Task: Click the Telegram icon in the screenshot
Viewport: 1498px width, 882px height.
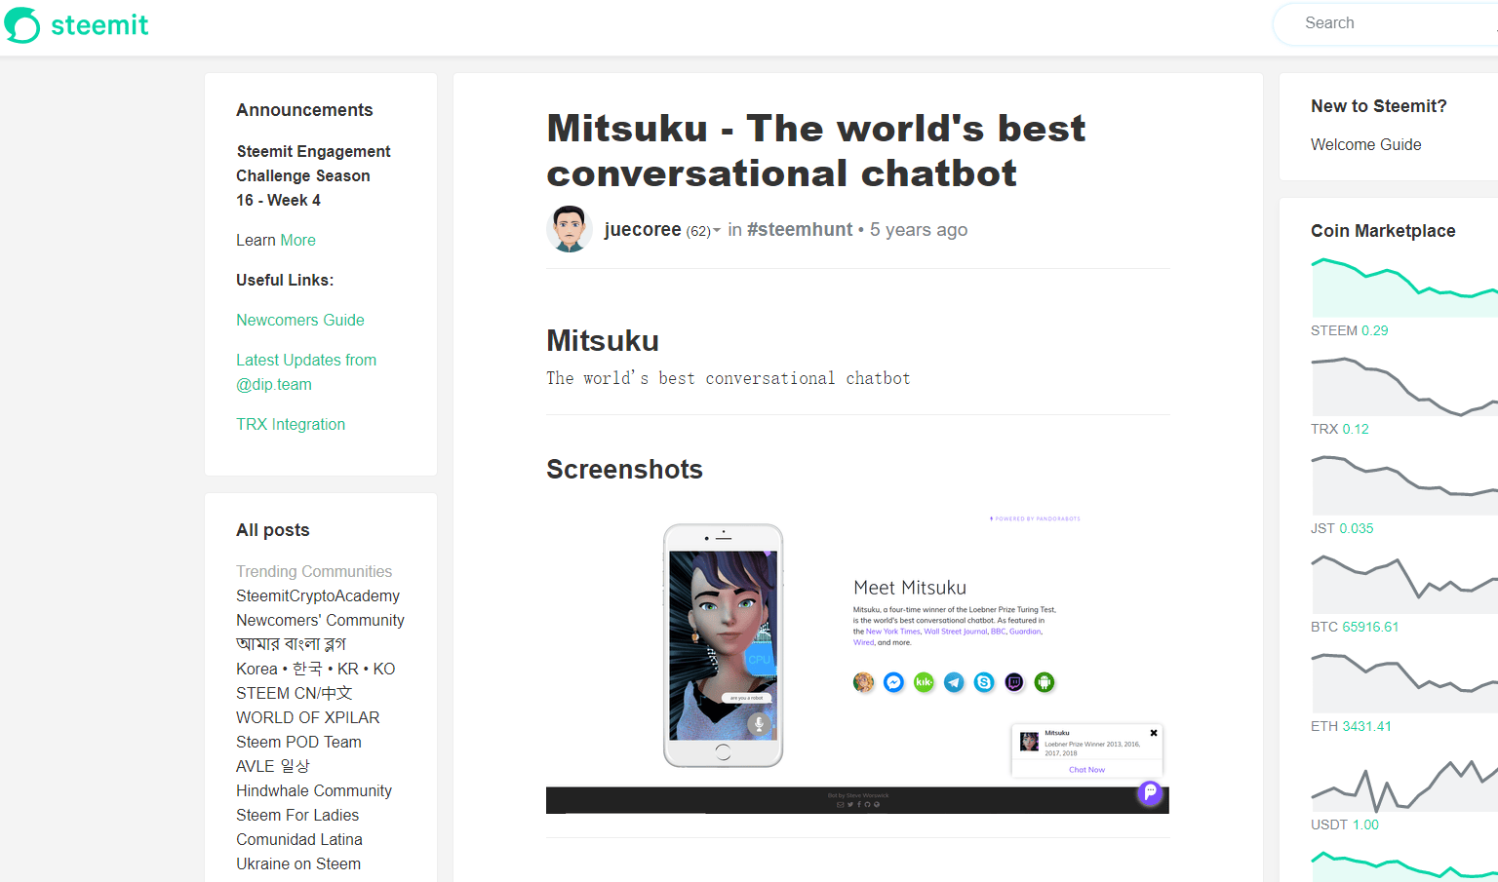Action: coord(954,682)
